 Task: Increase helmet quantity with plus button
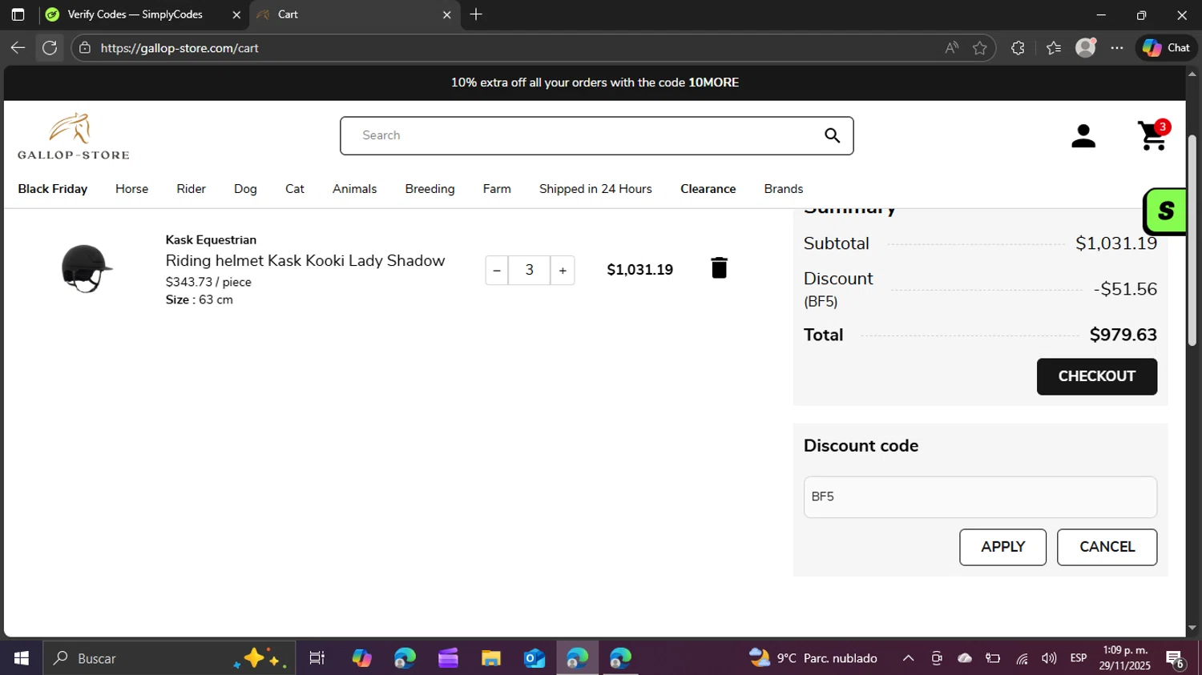[x=563, y=271]
